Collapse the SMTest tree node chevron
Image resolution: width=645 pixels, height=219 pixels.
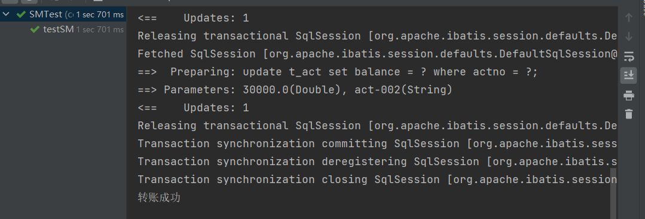click(6, 14)
